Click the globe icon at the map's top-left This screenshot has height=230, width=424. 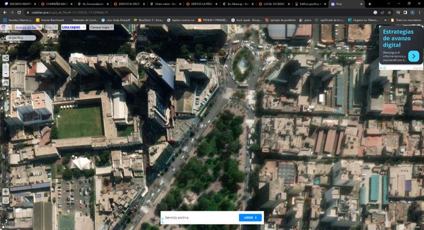point(4,27)
